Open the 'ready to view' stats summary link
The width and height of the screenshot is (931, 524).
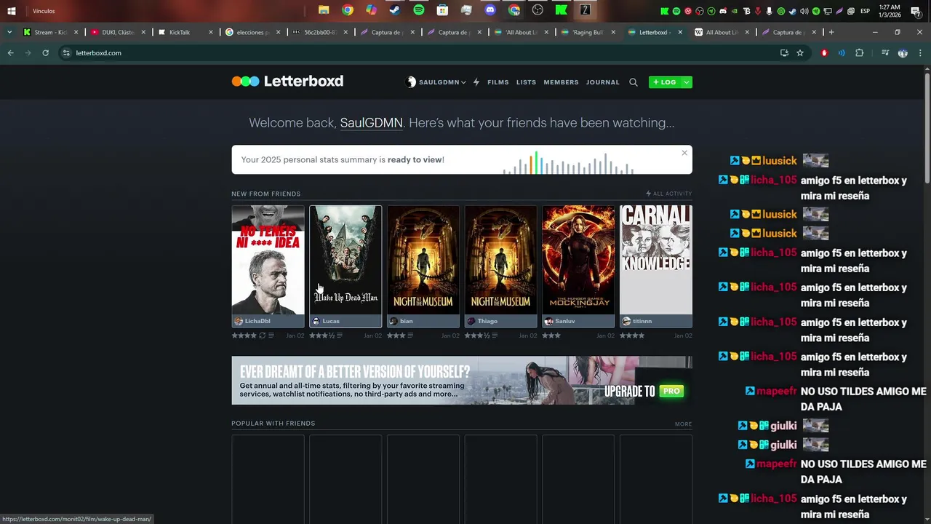(x=415, y=159)
